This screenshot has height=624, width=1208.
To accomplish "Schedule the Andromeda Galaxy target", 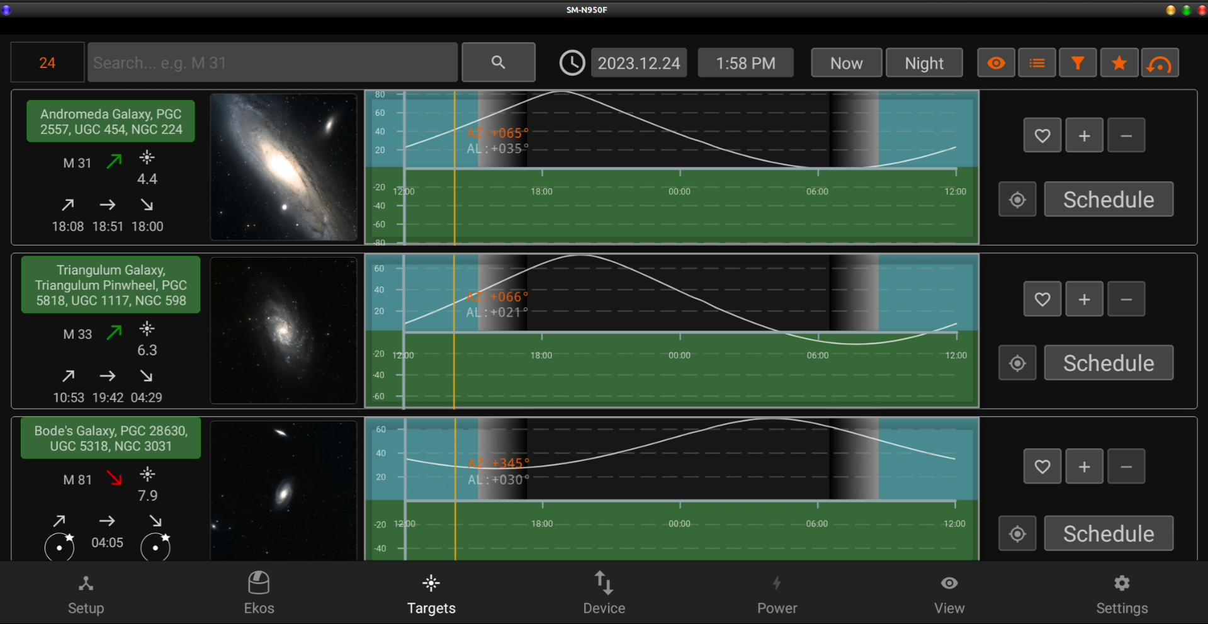I will click(1109, 200).
